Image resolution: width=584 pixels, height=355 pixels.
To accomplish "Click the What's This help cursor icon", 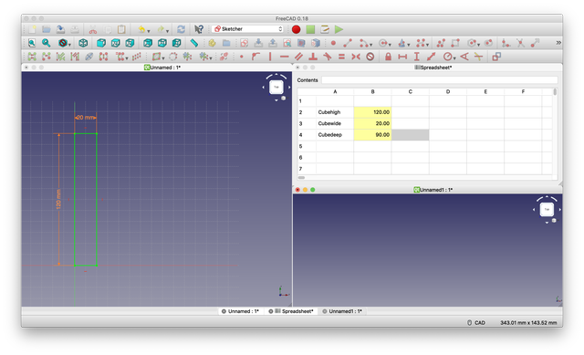I will point(199,29).
